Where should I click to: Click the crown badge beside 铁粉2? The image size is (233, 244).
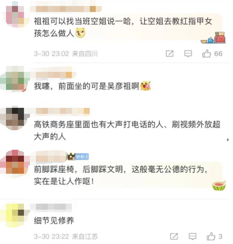pyautogui.click(x=71, y=157)
